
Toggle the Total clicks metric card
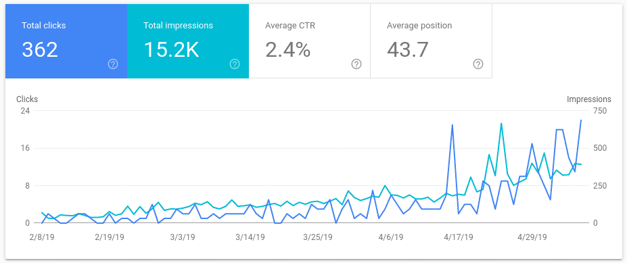coord(66,41)
